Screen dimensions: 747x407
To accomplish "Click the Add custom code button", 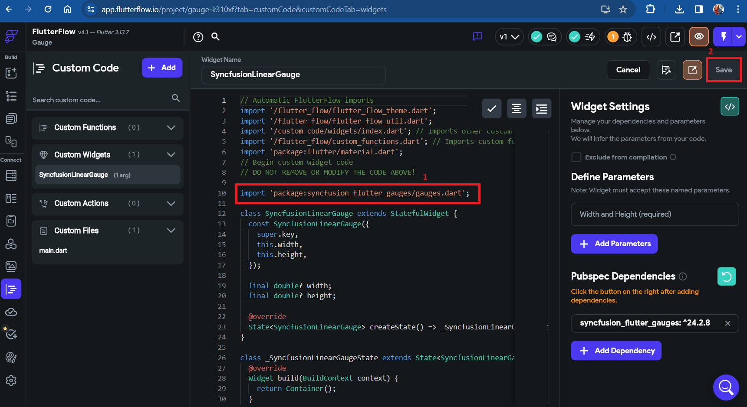I will pos(162,68).
